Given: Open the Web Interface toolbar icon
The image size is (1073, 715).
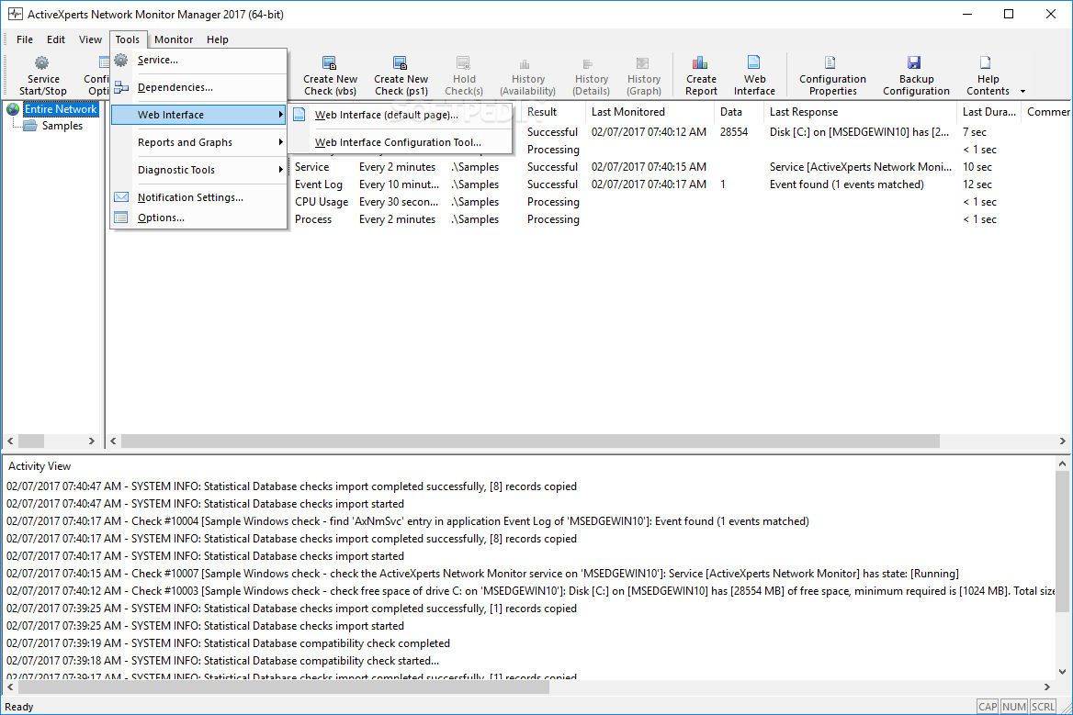Looking at the screenshot, I should 753,63.
